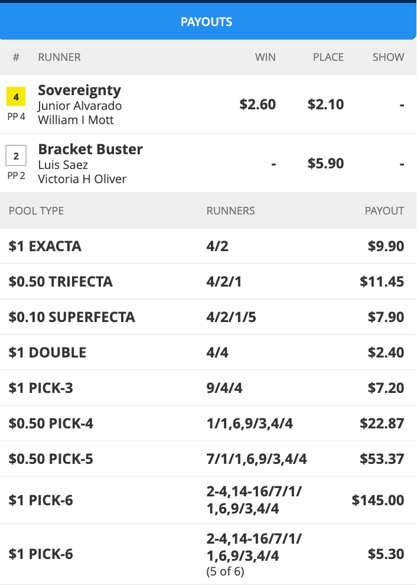Image resolution: width=417 pixels, height=585 pixels.
Task: Click jockey Junior Alvarado
Action: click(80, 106)
